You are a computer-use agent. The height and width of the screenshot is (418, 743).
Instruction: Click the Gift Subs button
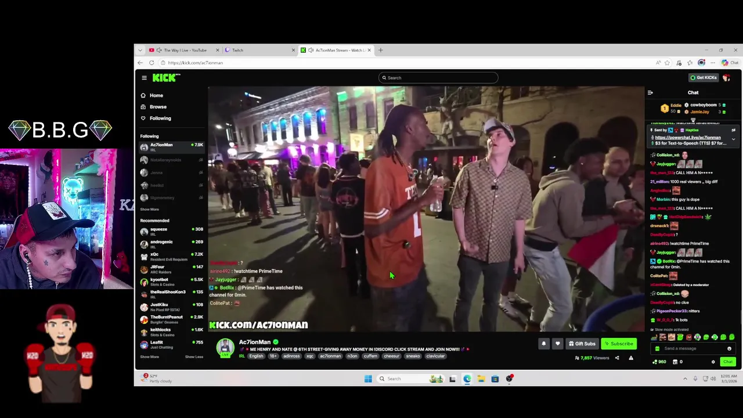[582, 344]
